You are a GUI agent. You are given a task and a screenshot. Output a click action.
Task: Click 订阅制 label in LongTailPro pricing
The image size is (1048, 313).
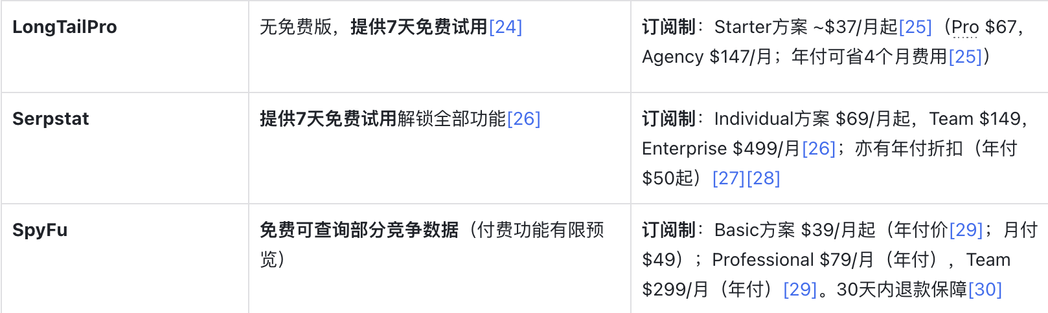click(x=668, y=27)
